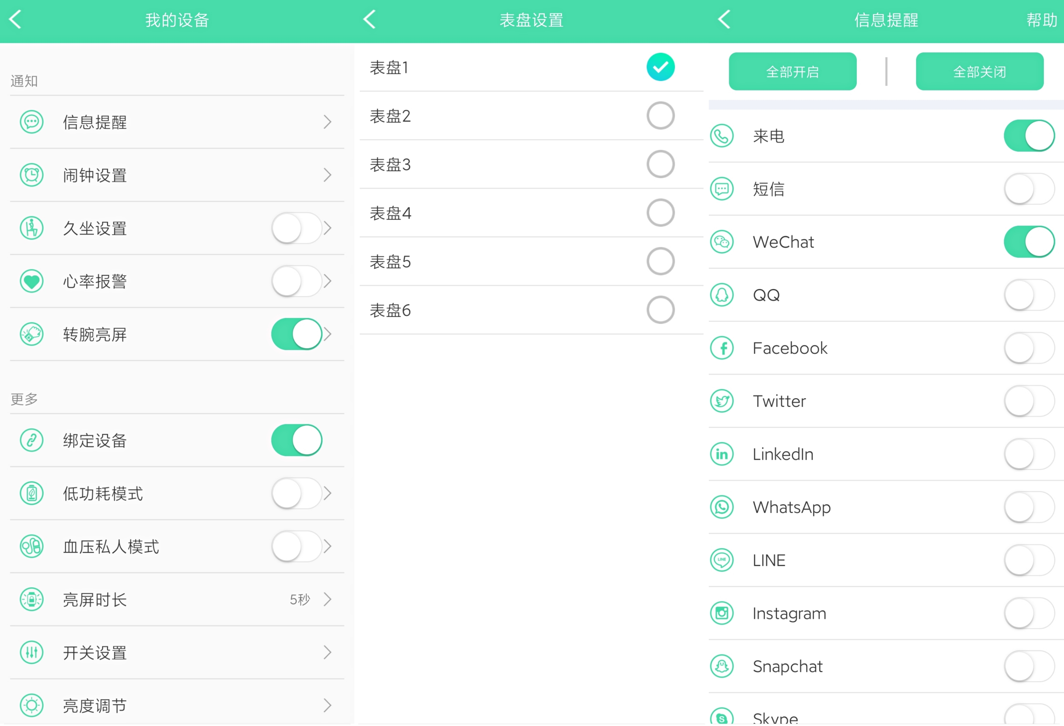The image size is (1064, 726).
Task: Click the Snapchat ghost icon
Action: 721,666
